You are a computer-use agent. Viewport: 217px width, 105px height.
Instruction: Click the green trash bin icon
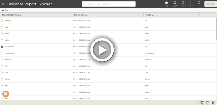coord(213,103)
